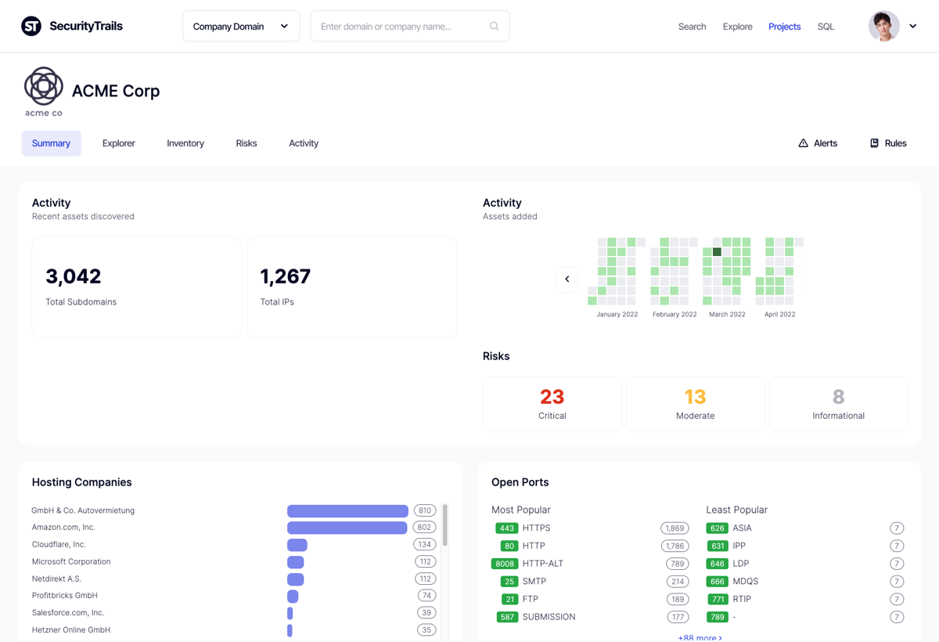The height and width of the screenshot is (642, 939).
Task: Click the '+88 more' open ports link
Action: (700, 638)
